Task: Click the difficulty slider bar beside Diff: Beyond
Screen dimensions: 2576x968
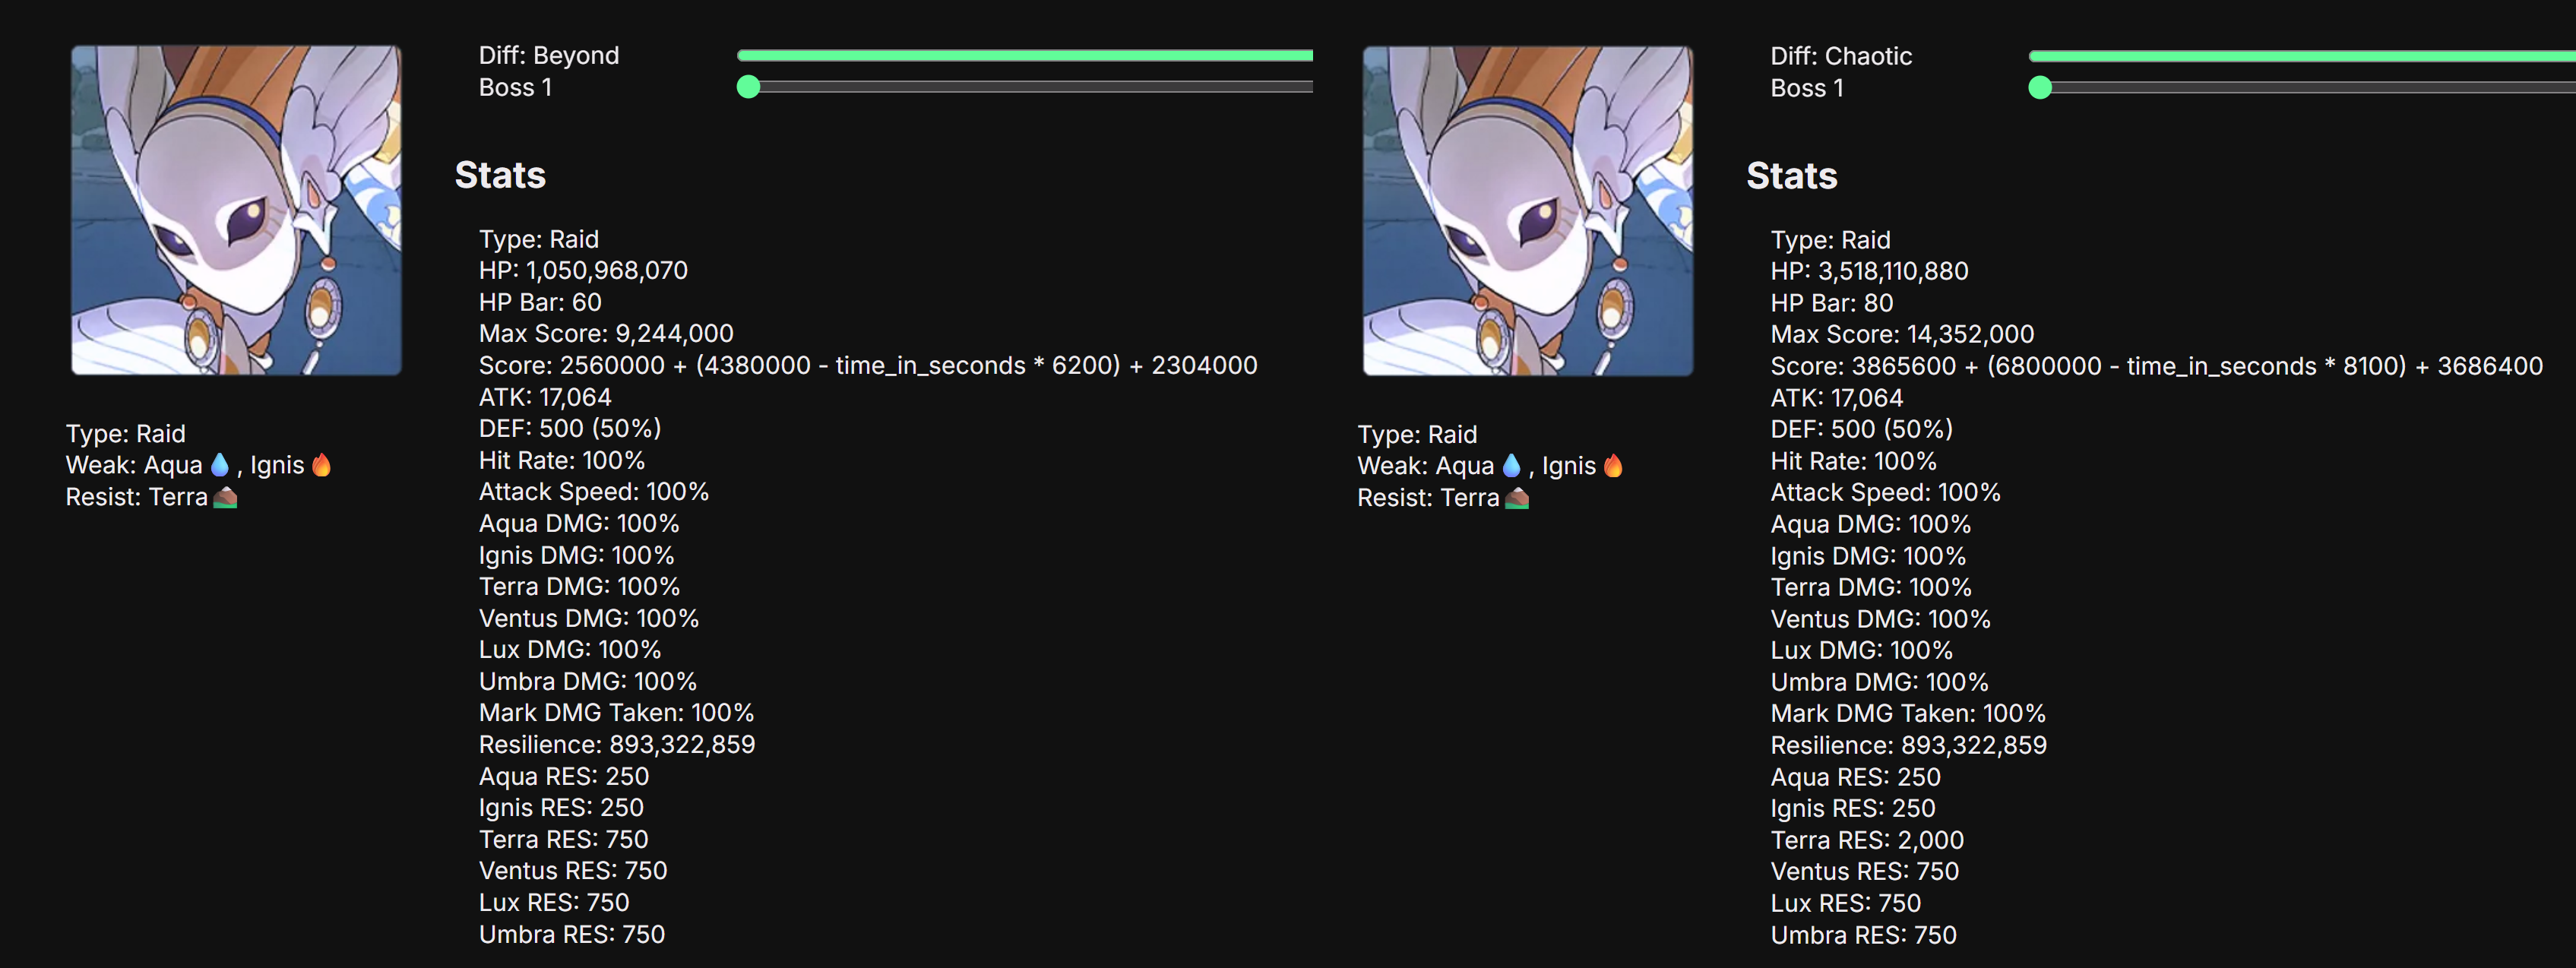Action: 1025,55
